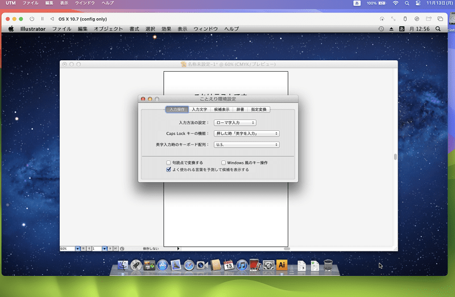Switch to the 候補表示 tab

[x=222, y=109]
